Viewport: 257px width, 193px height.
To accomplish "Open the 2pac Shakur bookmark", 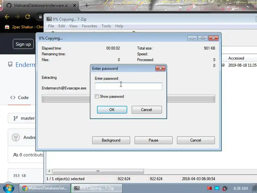I will tap(24, 27).
